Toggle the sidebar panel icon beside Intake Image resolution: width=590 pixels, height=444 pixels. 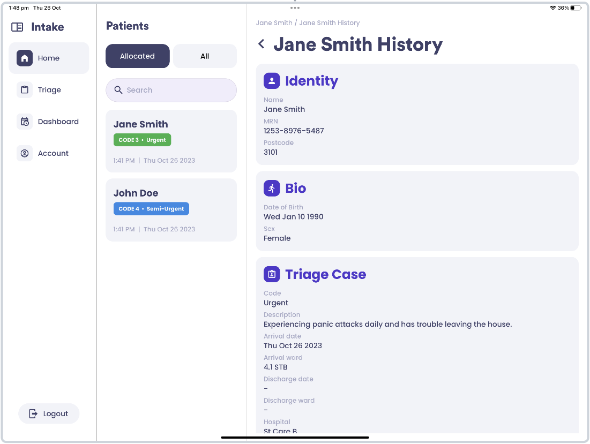[x=17, y=27]
